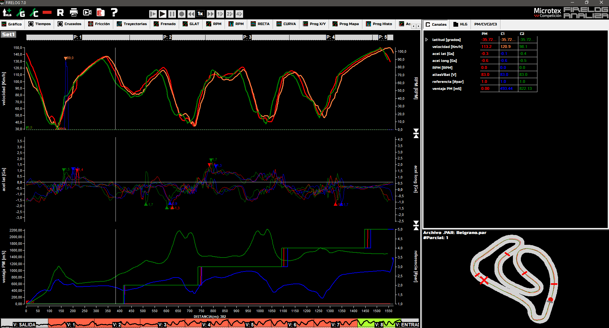
Task: Collapse the velocidad graph using its splitter arrows
Action: (x=416, y=133)
